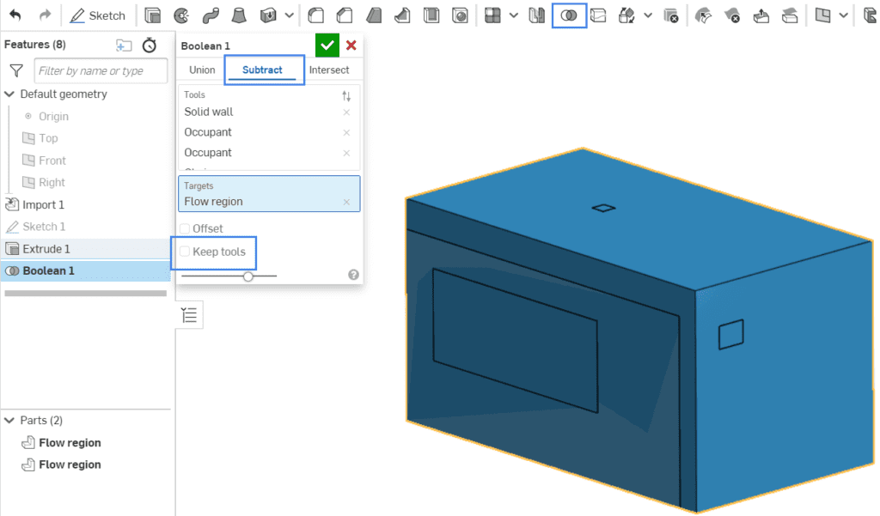Click the filter by name input field
The width and height of the screenshot is (880, 516).
100,70
